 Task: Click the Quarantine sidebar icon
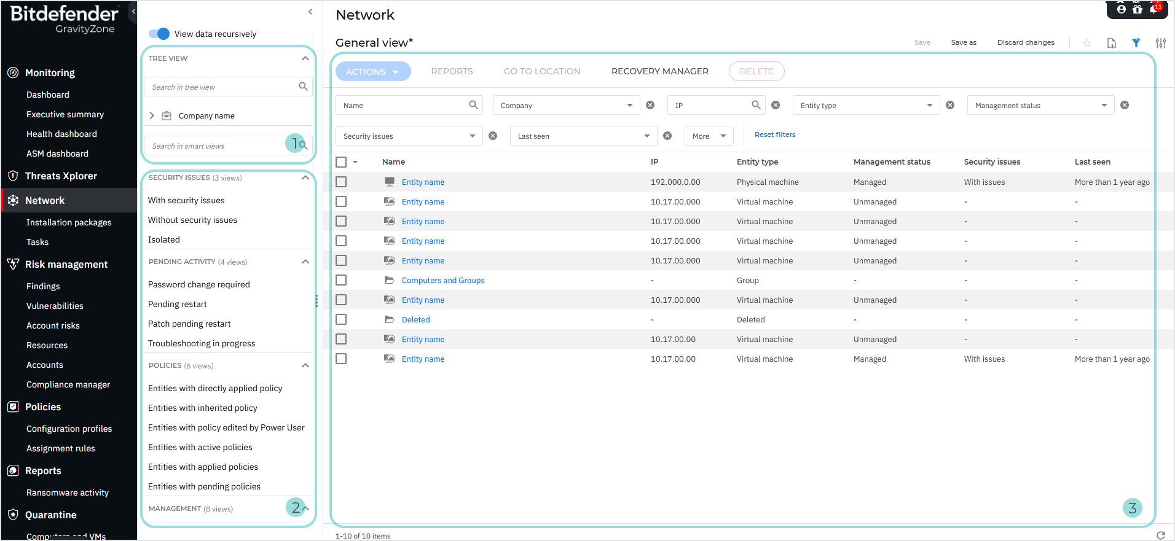tap(13, 515)
